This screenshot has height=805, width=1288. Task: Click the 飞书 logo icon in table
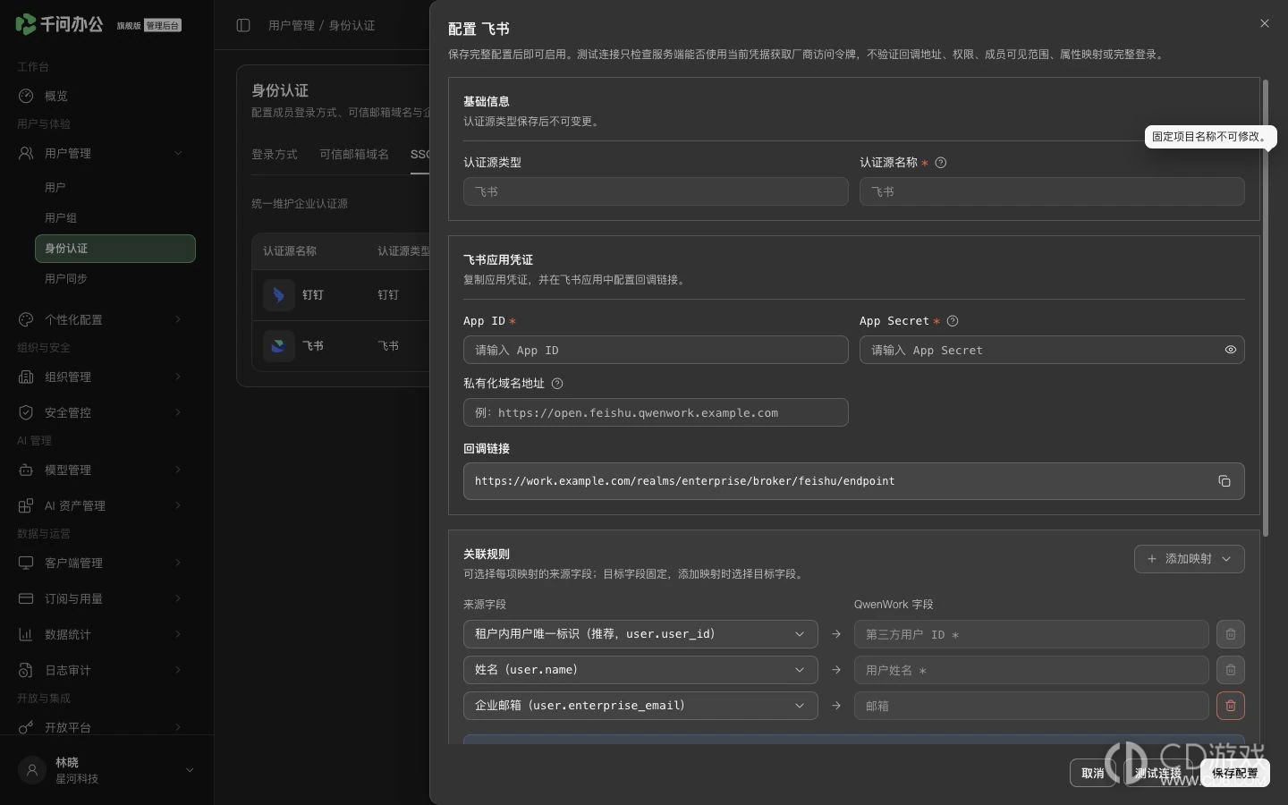pyautogui.click(x=279, y=346)
